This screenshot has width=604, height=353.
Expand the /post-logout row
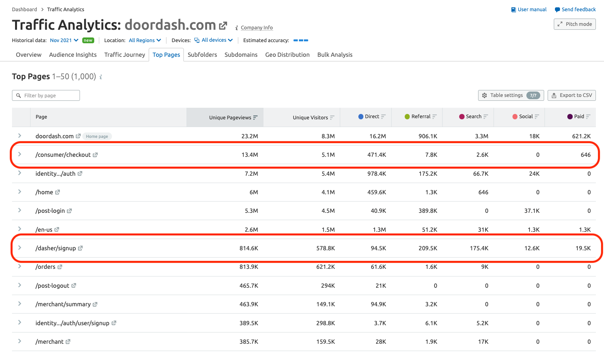coord(20,285)
